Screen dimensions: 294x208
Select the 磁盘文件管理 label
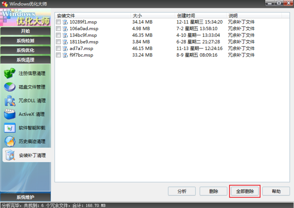(x=32, y=87)
